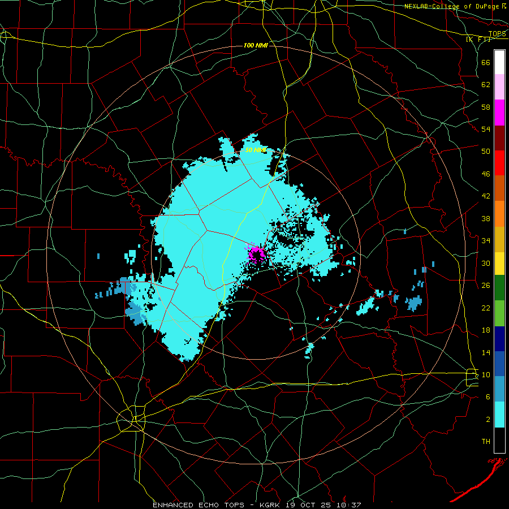Click the '6' legend value
This screenshot has width=509, height=509.
pos(488,397)
